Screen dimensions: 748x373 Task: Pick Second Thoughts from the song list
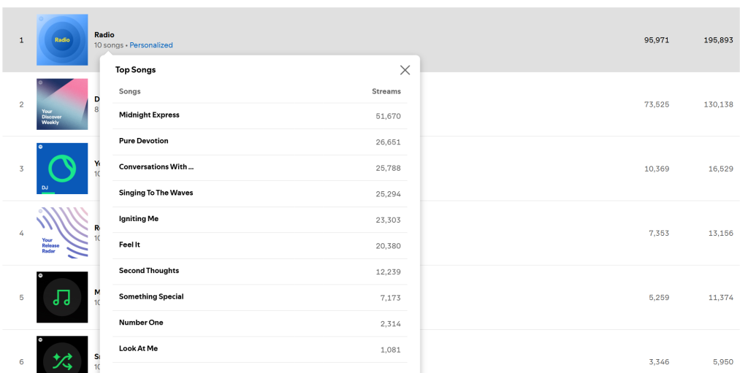pyautogui.click(x=149, y=271)
